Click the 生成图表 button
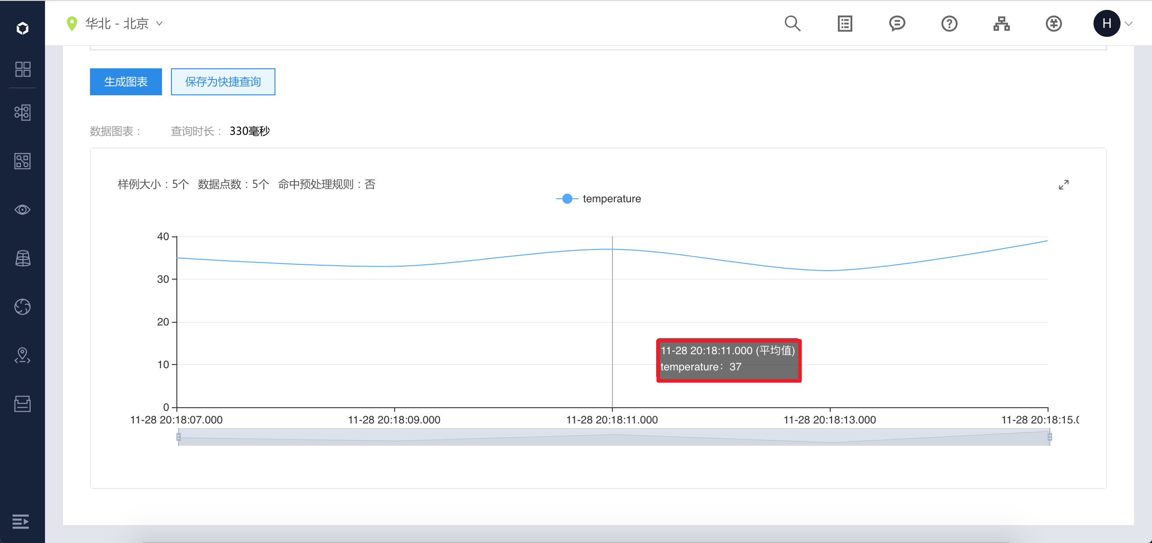 point(126,82)
